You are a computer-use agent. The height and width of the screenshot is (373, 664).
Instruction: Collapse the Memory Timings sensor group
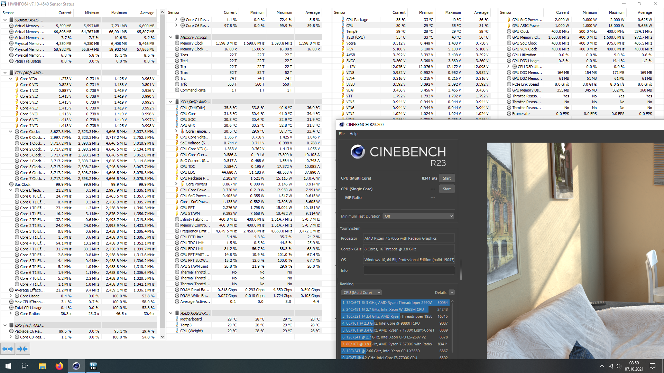[171, 37]
